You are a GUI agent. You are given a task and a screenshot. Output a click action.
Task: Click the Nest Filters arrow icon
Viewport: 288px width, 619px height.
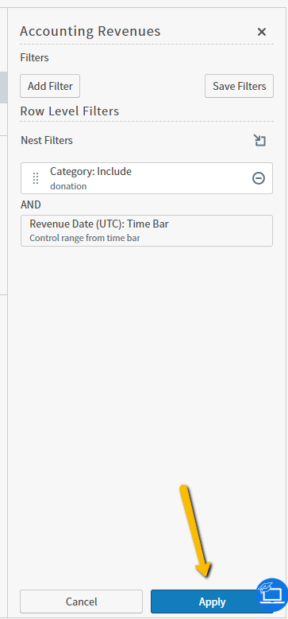(x=259, y=140)
